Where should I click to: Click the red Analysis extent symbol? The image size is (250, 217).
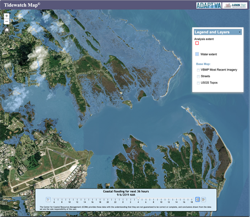coord(197,43)
